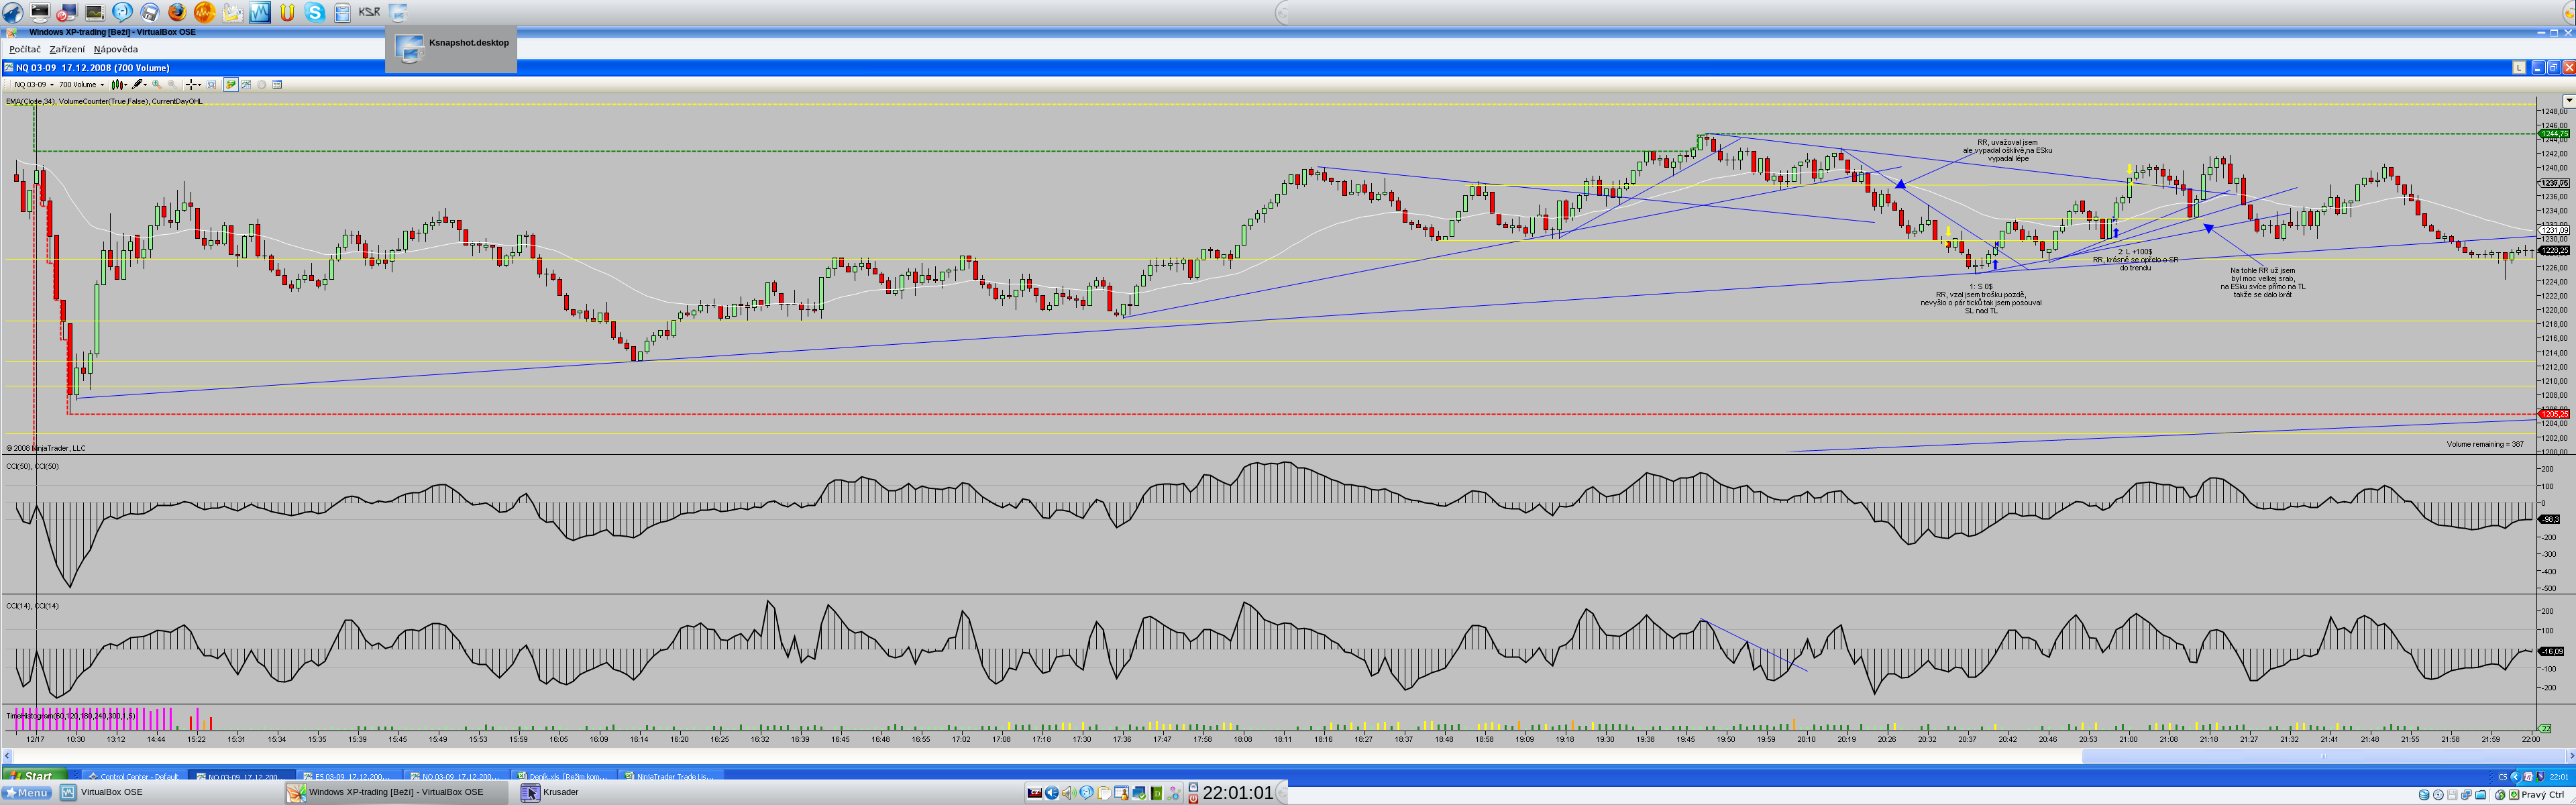Click the zoom out magnifier icon
Image resolution: width=2576 pixels, height=805 pixels.
pos(172,85)
